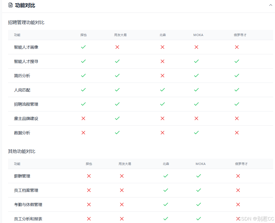Click 探也 cross in 数据分析 row
The height and width of the screenshot is (223, 275).
[x=83, y=133]
